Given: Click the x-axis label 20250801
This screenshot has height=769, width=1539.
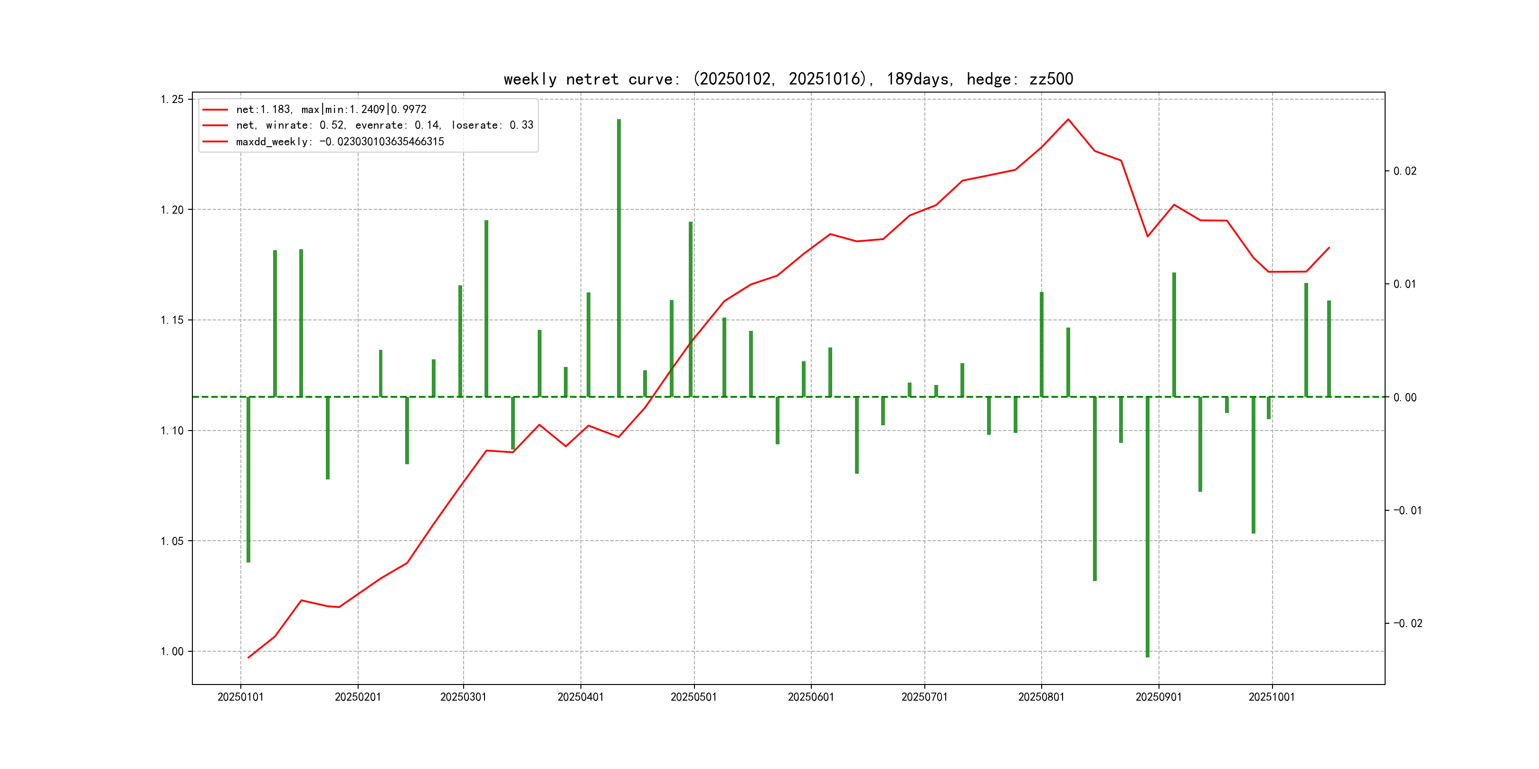Looking at the screenshot, I should [x=1041, y=697].
